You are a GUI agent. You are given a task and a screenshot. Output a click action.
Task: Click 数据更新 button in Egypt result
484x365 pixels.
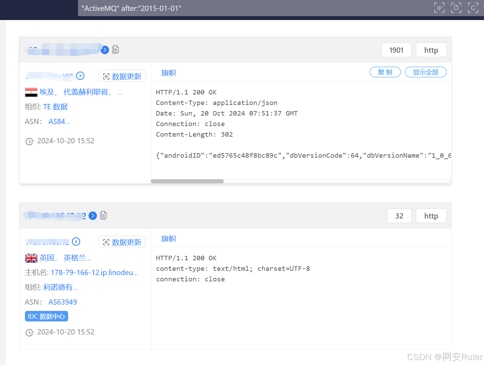[122, 76]
